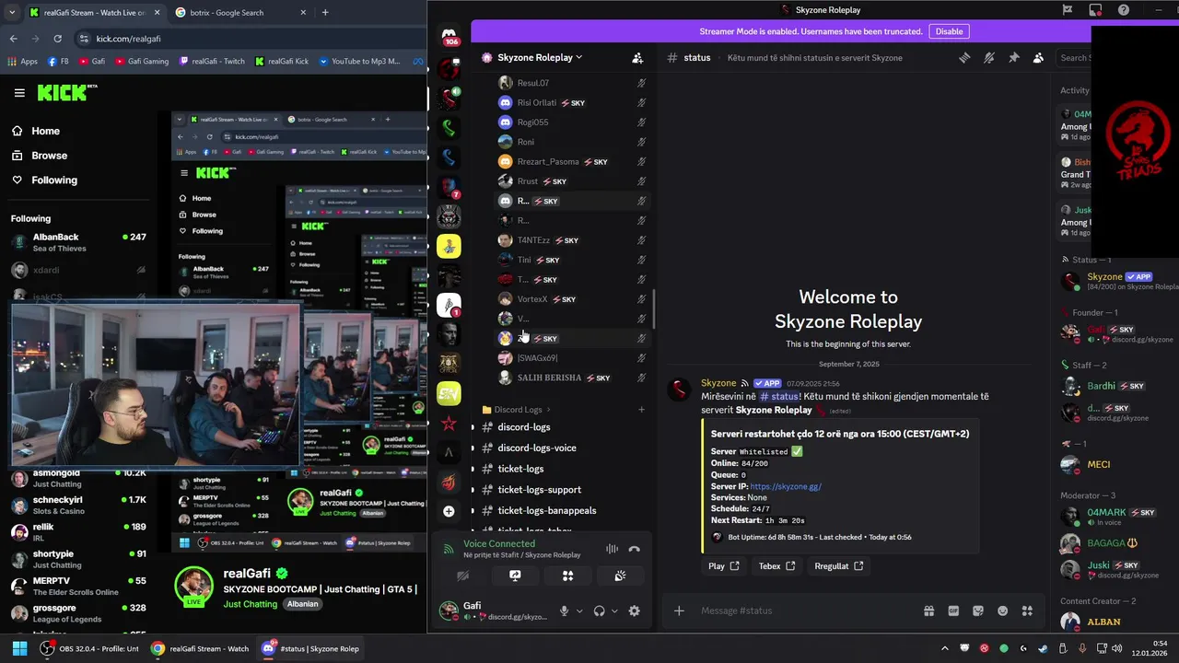The image size is (1179, 663).
Task: Toggle mute icon next to Roni
Action: pos(641,142)
